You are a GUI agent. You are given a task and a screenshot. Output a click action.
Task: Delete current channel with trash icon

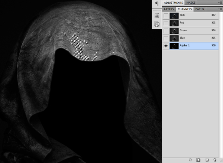(x=215, y=159)
